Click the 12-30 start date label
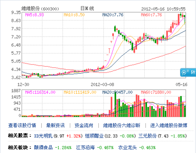The width and height of the screenshot is (196, 153). point(23,85)
